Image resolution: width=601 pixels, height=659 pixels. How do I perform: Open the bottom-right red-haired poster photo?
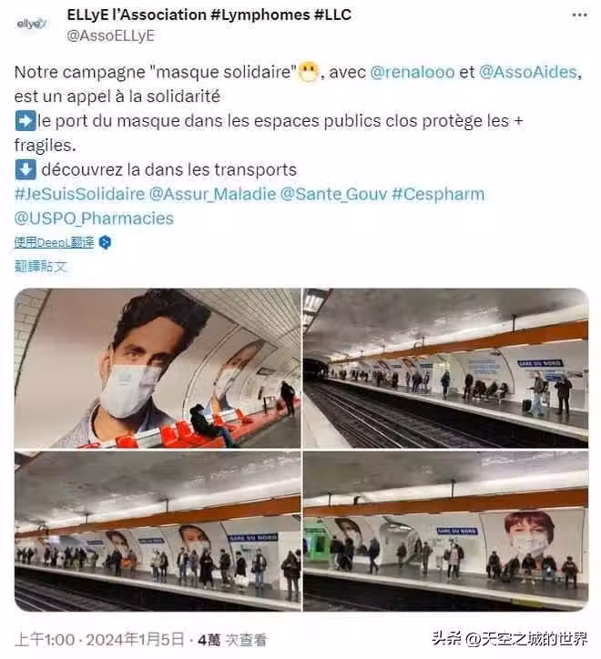(x=446, y=532)
